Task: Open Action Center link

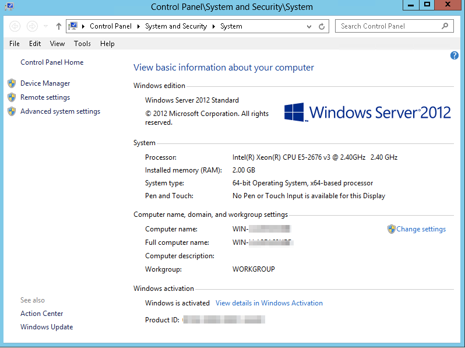Action: (x=41, y=314)
